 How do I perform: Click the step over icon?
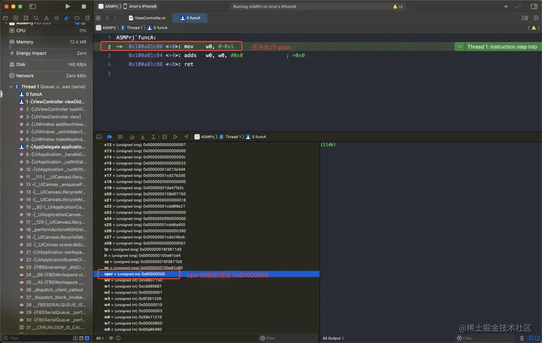point(131,137)
